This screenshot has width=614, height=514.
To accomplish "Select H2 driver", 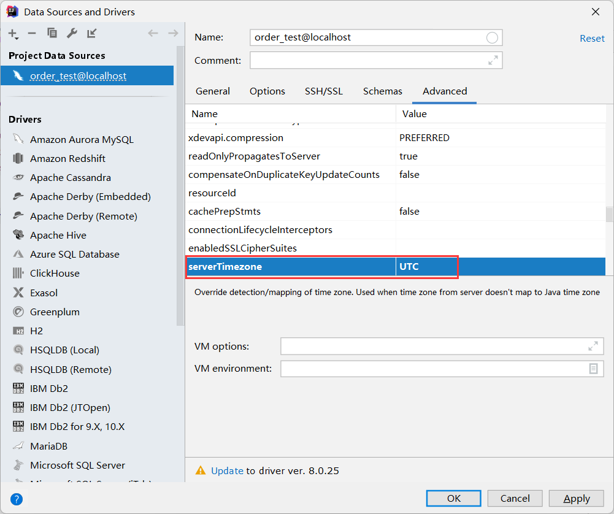I will [36, 331].
